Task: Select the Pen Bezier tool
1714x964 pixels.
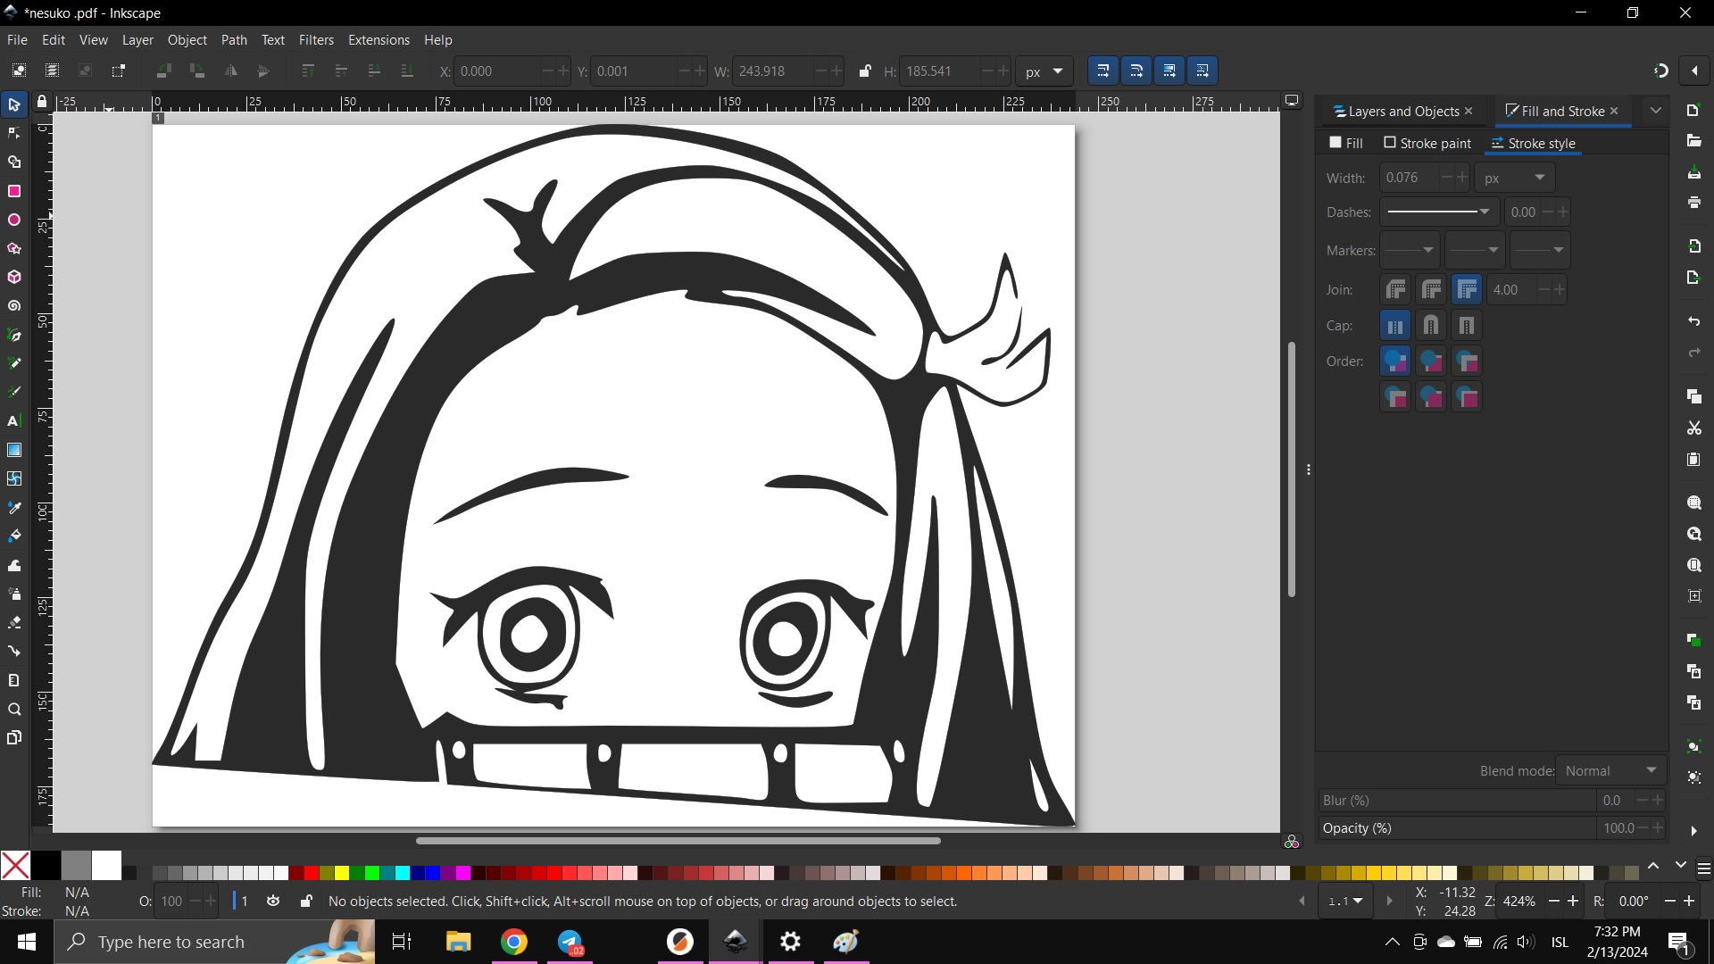Action: tap(14, 335)
